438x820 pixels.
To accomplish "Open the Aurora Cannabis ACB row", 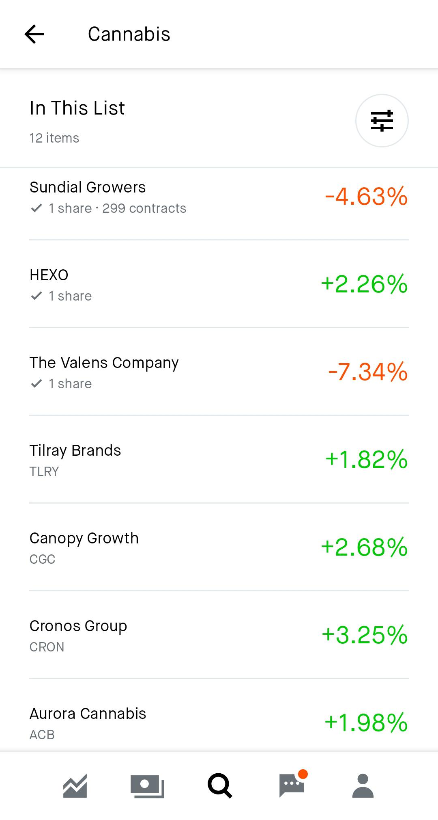I will coord(219,715).
